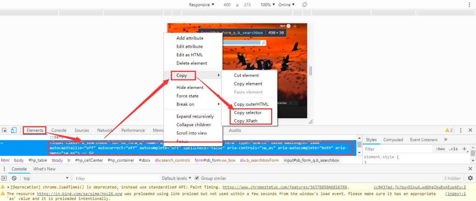
Task: Open the Computed styles tab
Action: click(393, 140)
